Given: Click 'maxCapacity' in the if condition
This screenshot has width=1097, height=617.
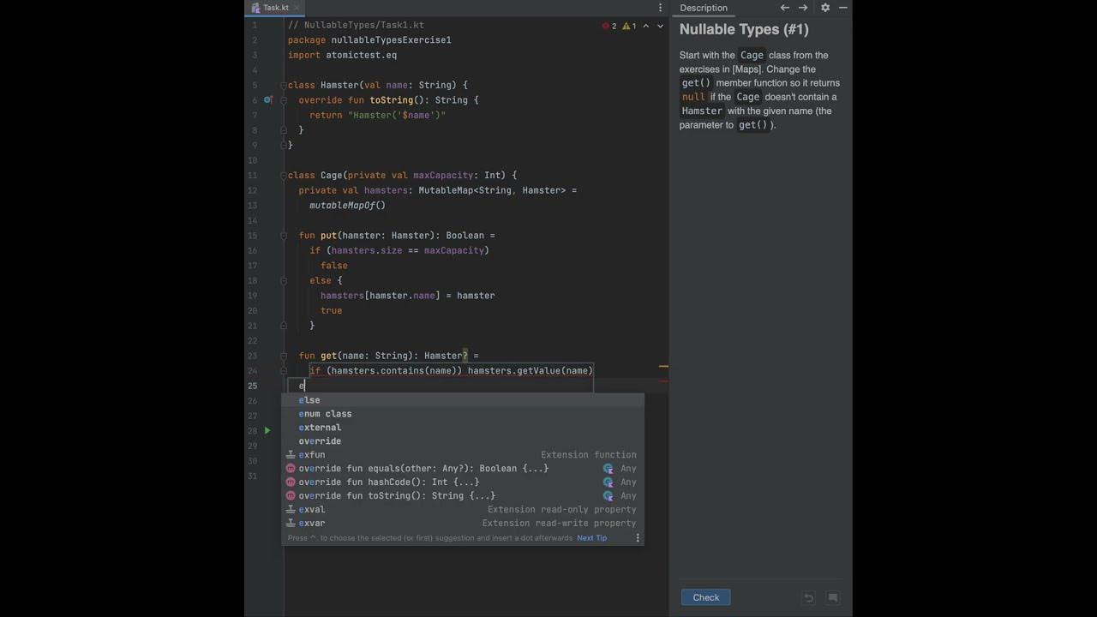Looking at the screenshot, I should [x=453, y=250].
